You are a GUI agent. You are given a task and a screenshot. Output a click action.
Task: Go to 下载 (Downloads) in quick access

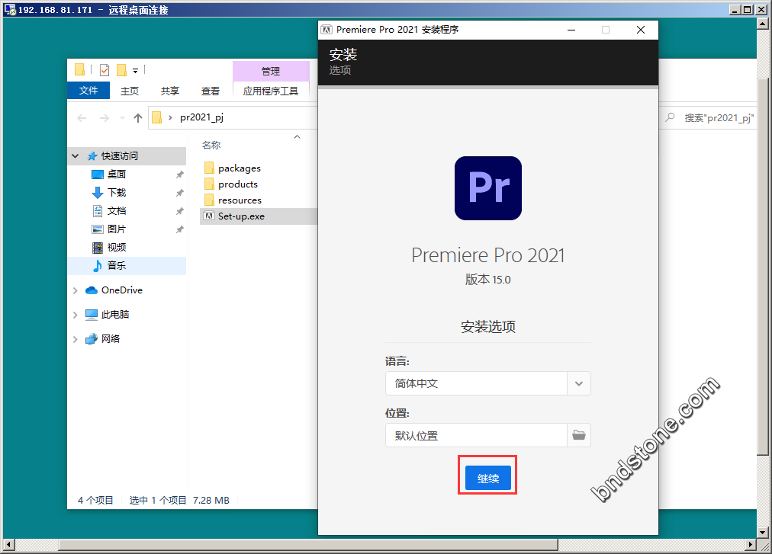click(117, 193)
